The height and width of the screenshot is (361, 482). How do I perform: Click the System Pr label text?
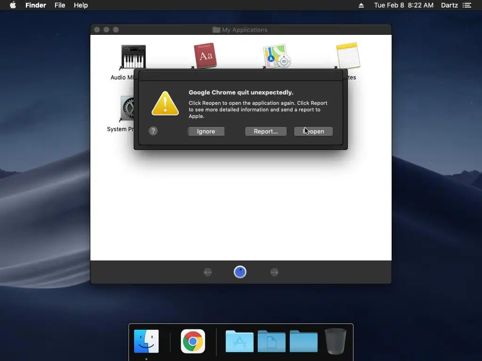[120, 129]
